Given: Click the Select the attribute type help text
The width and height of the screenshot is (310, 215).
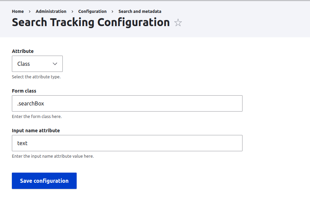Looking at the screenshot, I should pos(37,77).
